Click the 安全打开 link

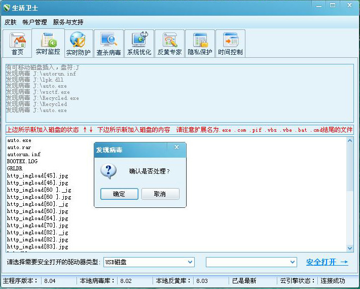coord(327,262)
